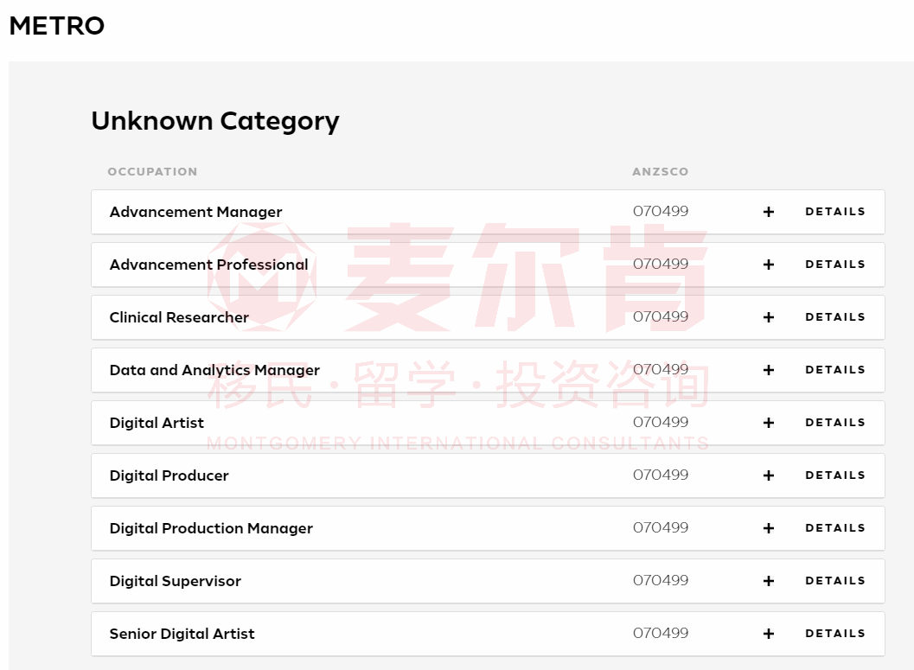This screenshot has width=914, height=670.
Task: Open DETAILS for Digital Supervisor
Action: [834, 581]
